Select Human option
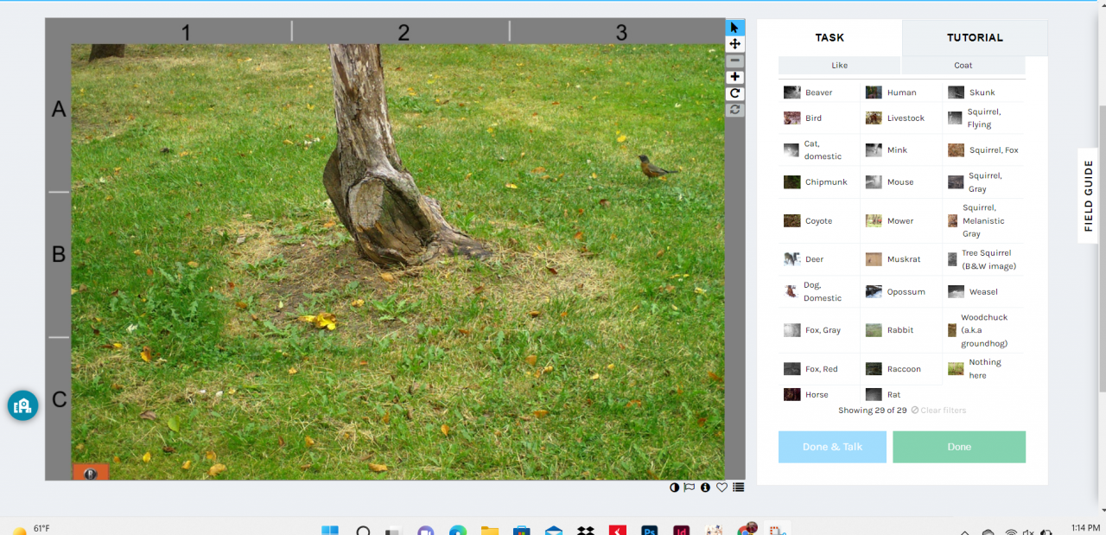This screenshot has height=535, width=1106. (x=901, y=92)
